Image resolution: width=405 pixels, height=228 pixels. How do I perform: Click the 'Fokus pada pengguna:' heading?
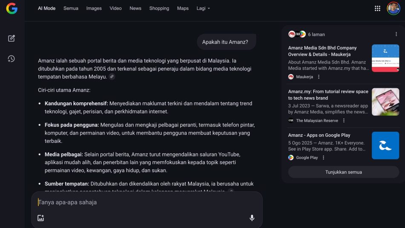(x=72, y=125)
